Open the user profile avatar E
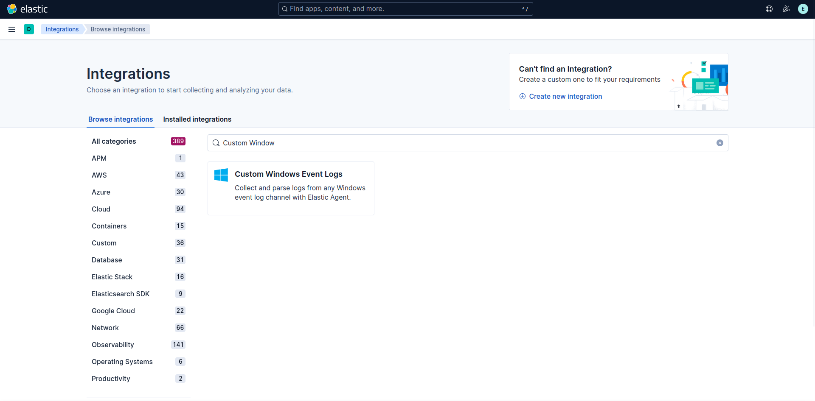Viewport: 815px width, 401px height. click(x=803, y=9)
